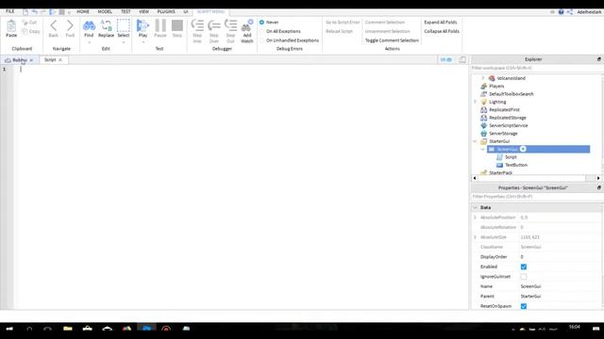Image resolution: width=604 pixels, height=339 pixels.
Task: Select the Never debug errors option
Action: (x=262, y=23)
